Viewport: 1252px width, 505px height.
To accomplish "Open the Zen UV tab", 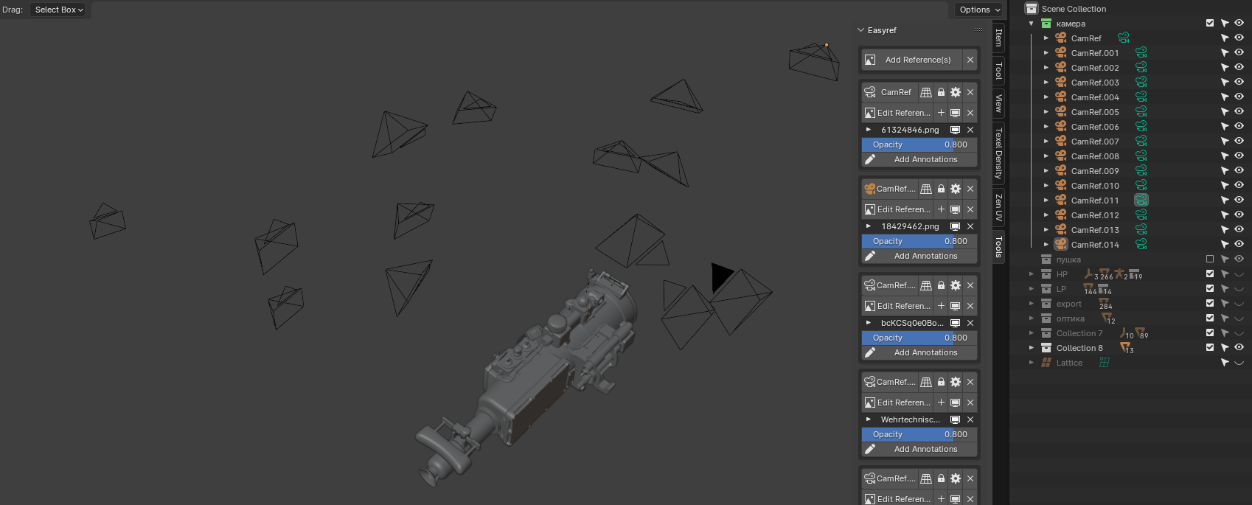I will click(x=998, y=207).
